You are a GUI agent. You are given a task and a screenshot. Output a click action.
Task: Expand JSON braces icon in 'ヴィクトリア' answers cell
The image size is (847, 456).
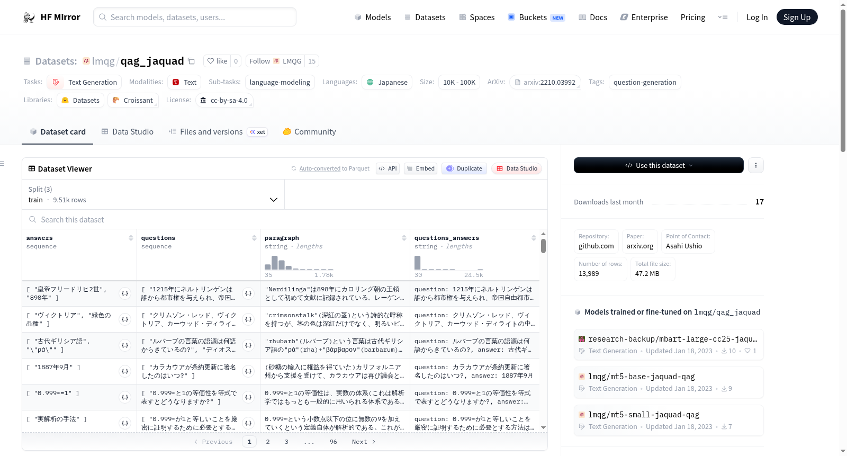point(125,319)
